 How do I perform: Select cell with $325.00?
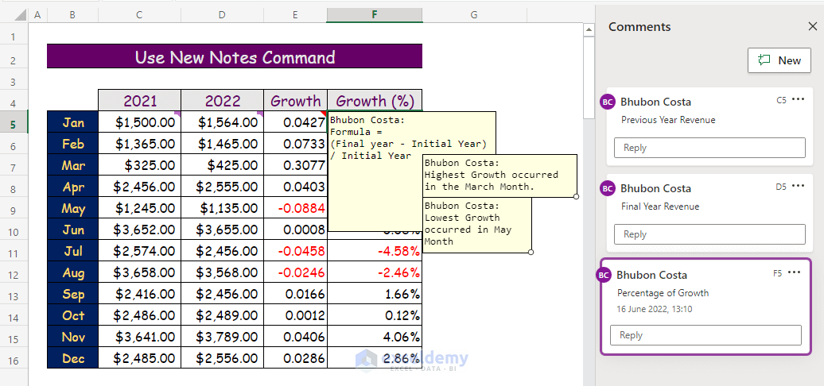139,165
